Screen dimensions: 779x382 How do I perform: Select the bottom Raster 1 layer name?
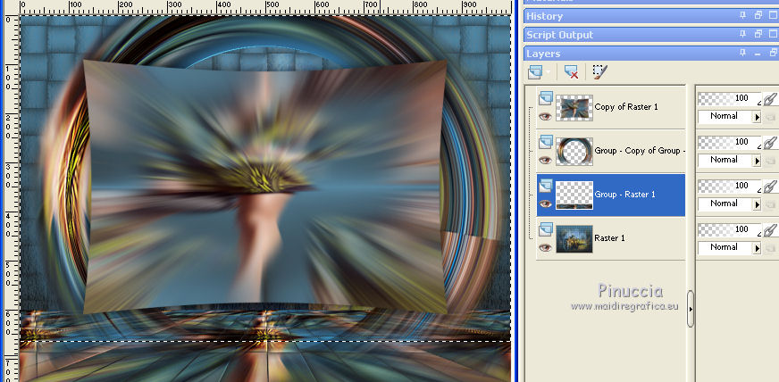click(609, 237)
